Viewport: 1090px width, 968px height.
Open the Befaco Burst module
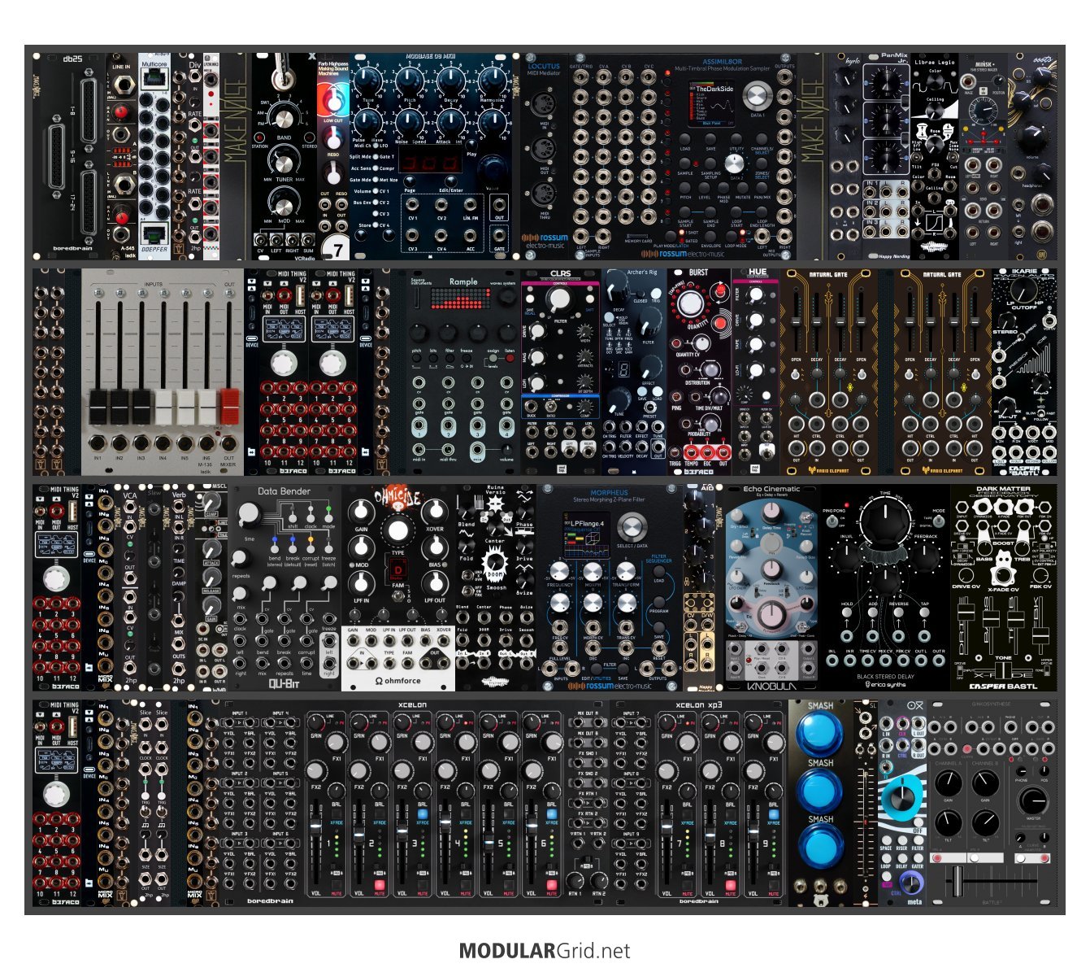click(699, 373)
